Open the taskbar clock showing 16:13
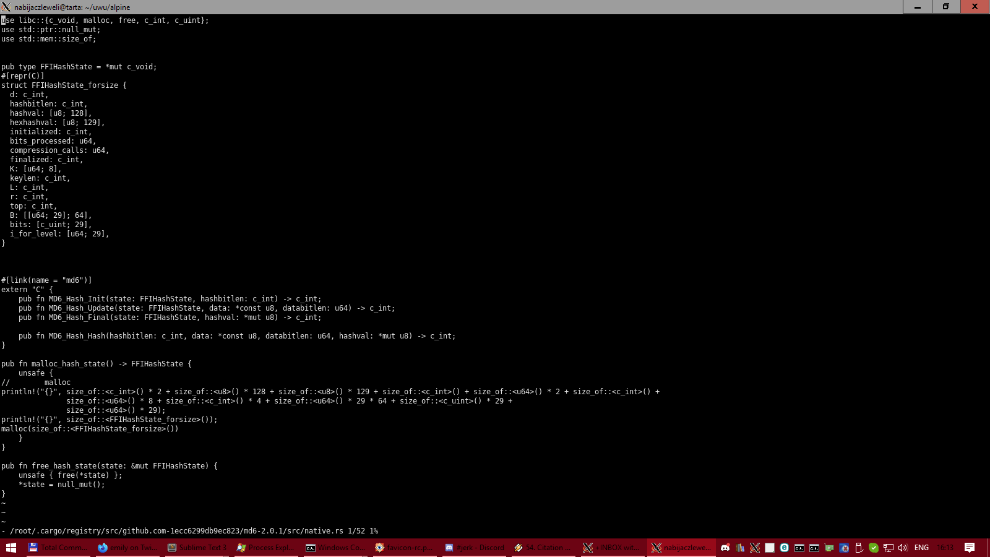Viewport: 990px width, 557px height. click(x=945, y=548)
